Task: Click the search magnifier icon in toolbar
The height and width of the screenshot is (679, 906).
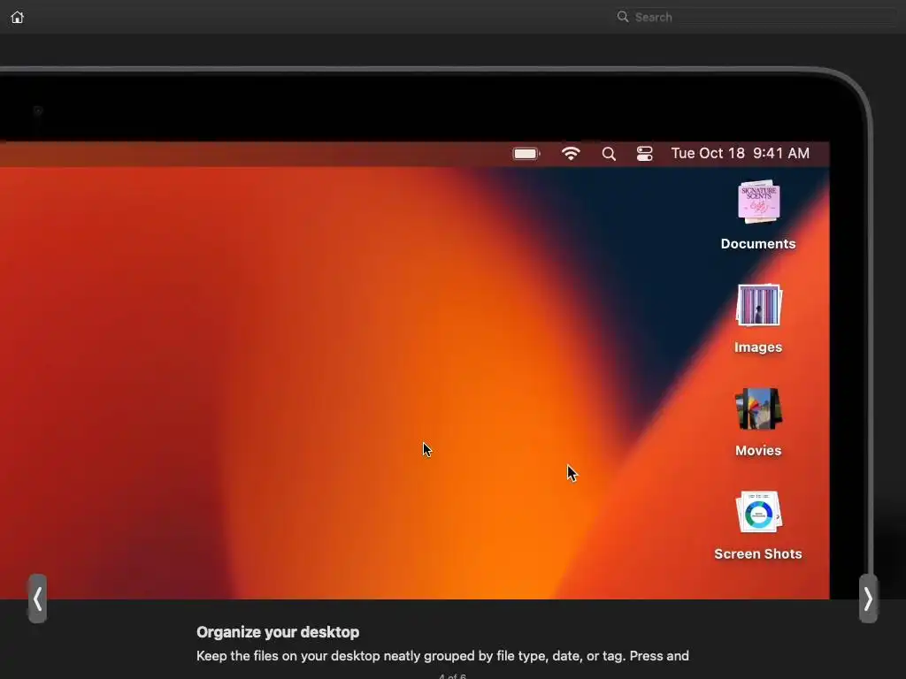Action: [x=623, y=17]
